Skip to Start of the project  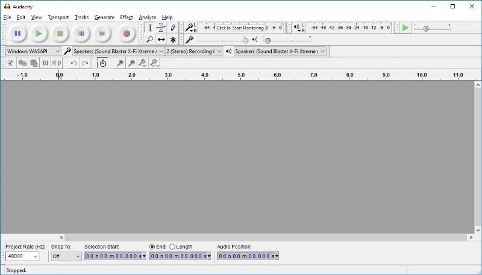tap(81, 34)
